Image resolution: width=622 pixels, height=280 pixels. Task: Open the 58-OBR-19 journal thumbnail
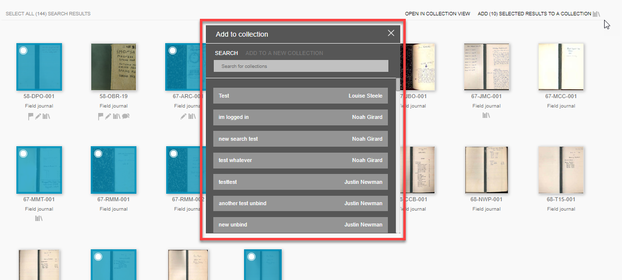point(114,67)
